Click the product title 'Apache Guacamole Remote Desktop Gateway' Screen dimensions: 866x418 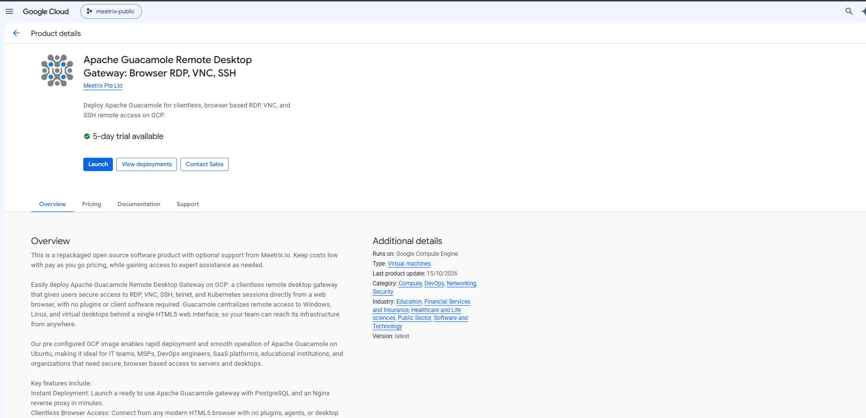point(168,67)
